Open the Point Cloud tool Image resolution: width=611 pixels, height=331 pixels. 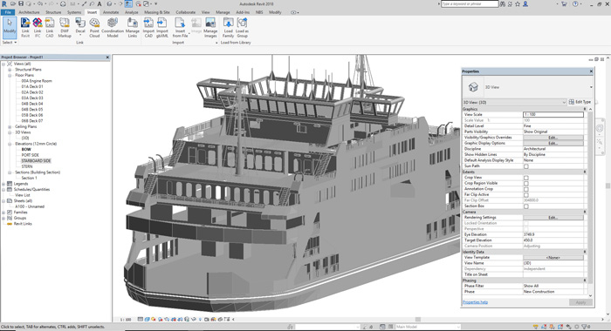[x=94, y=28]
